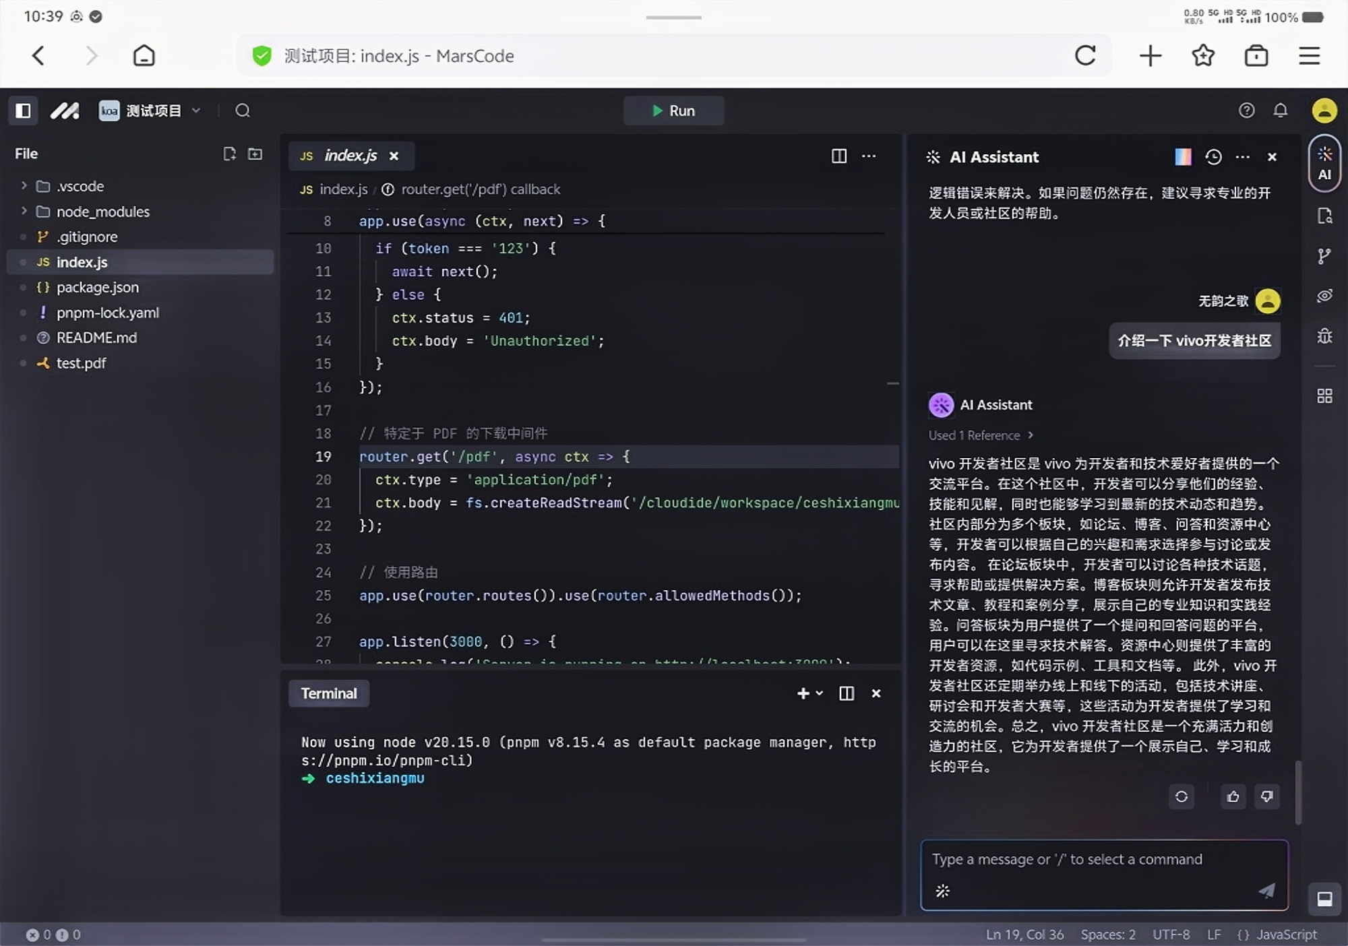This screenshot has width=1348, height=946.
Task: Open the user avatar menu
Action: pyautogui.click(x=1324, y=111)
